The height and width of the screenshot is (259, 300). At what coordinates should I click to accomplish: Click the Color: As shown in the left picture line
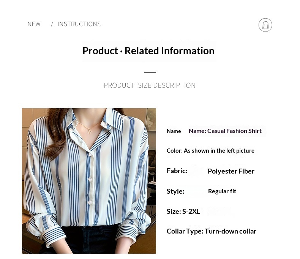coord(210,151)
